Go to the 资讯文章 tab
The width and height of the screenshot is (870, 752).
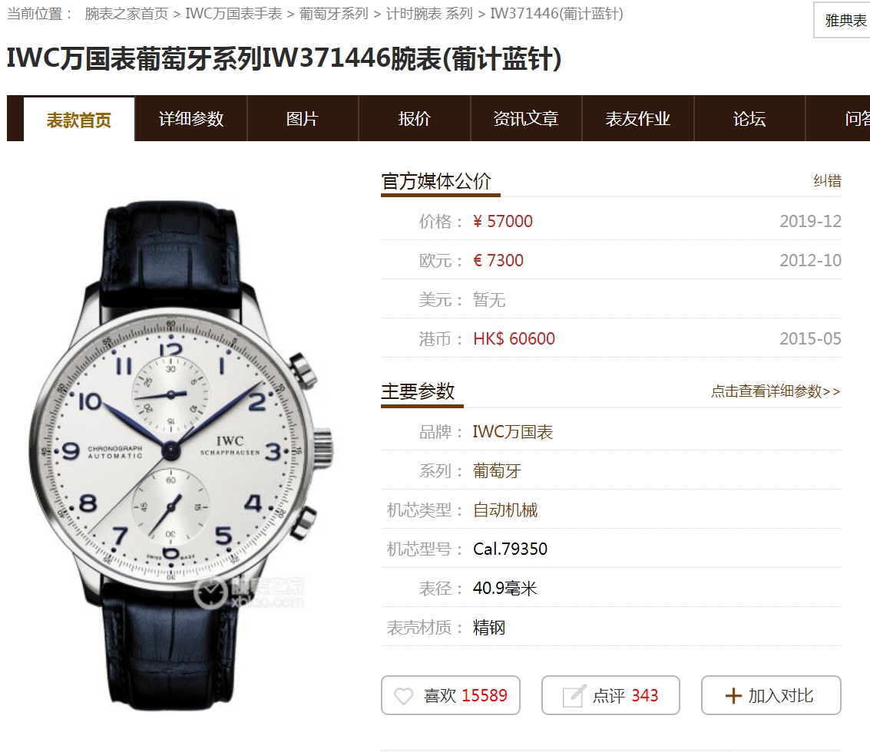click(x=526, y=119)
